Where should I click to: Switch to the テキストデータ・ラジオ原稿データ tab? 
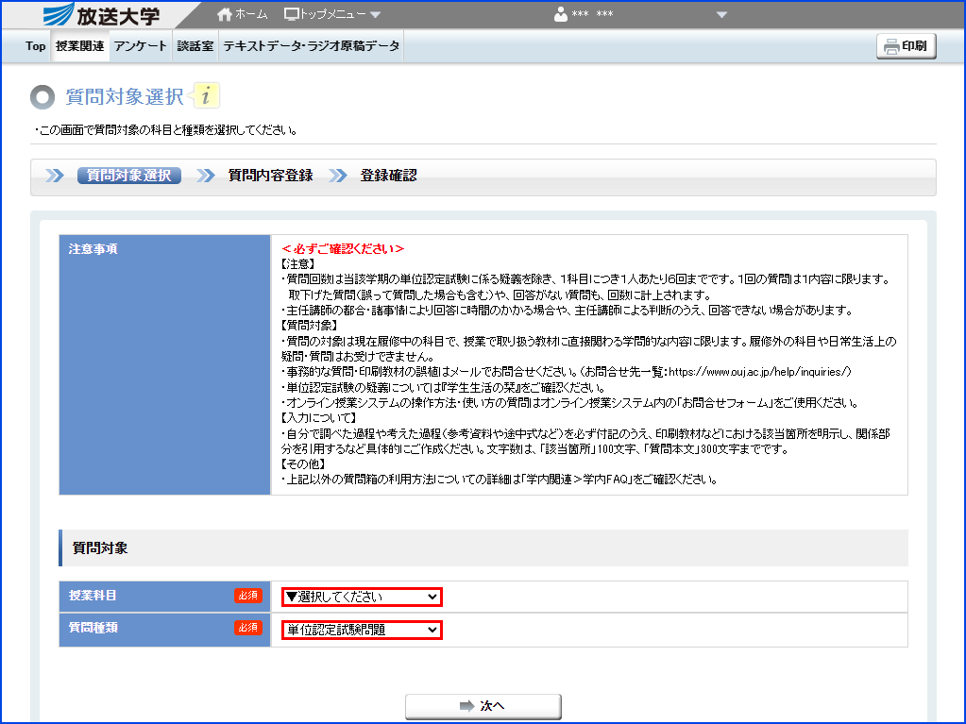pos(312,44)
